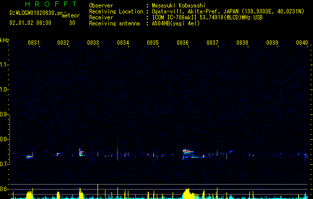Click the 'meteor' label
Screen dimensions: 313x199
pos(71,15)
